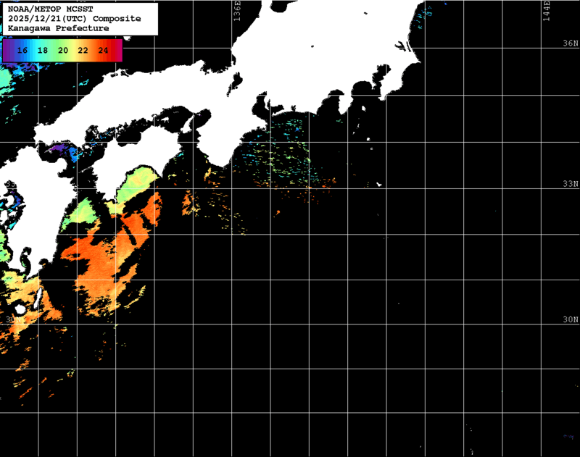The height and width of the screenshot is (457, 580).
Task: Click the 20 value on the color scale
Action: point(63,51)
